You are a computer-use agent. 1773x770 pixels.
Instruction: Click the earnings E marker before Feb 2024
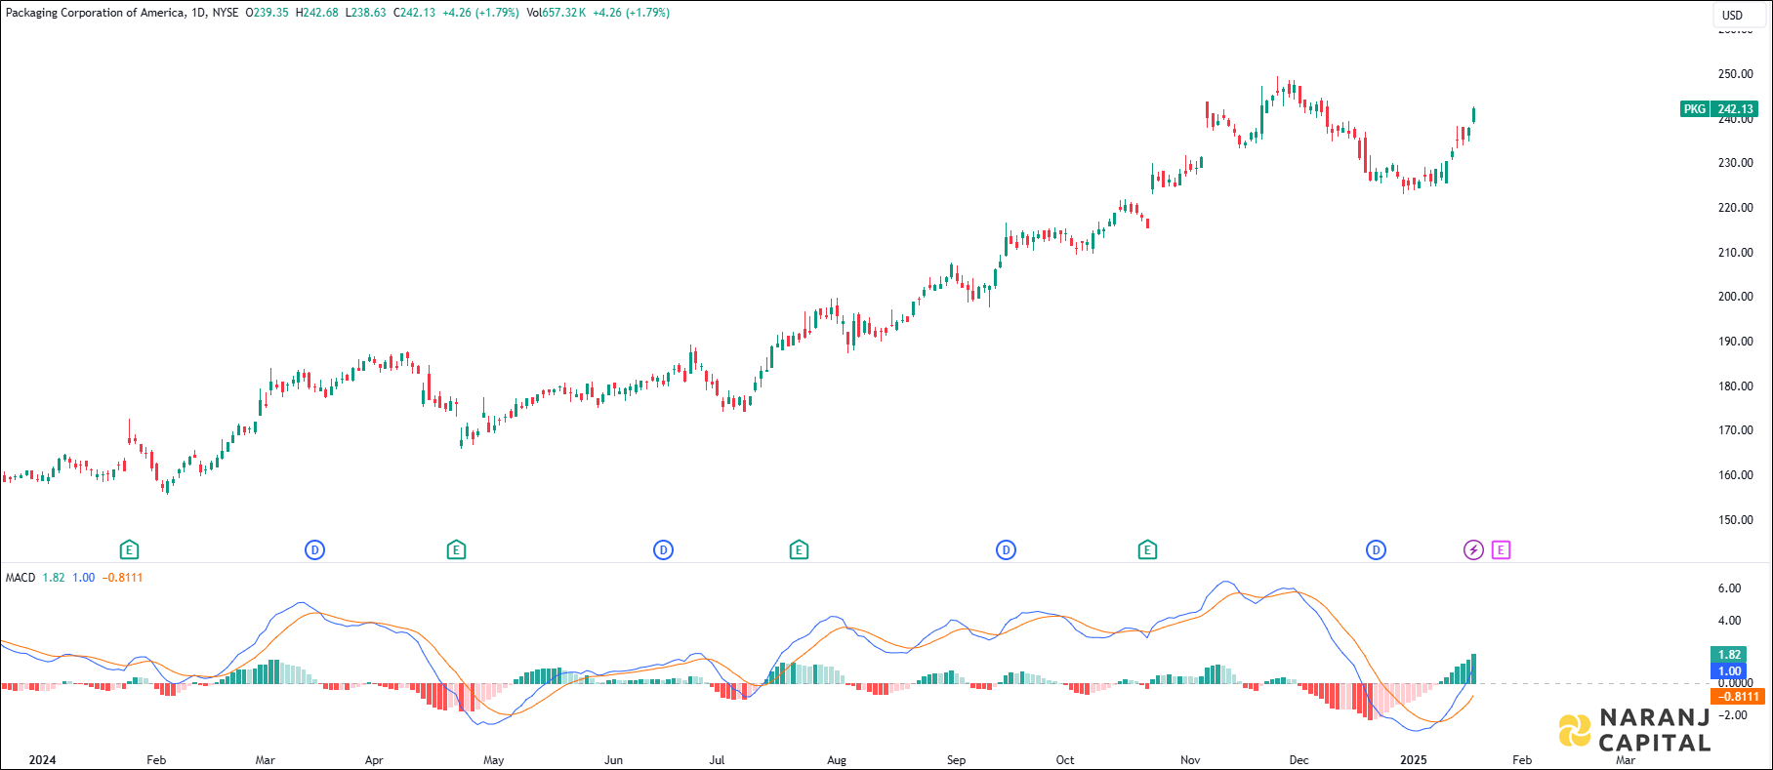tap(129, 550)
